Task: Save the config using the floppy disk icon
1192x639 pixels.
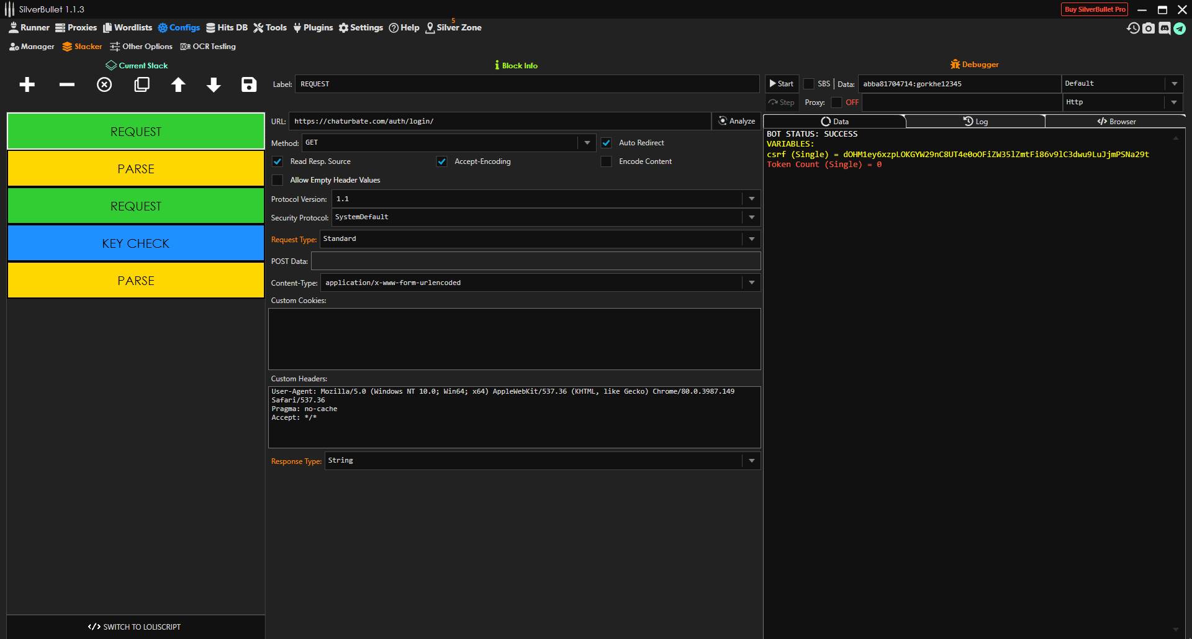Action: 249,85
